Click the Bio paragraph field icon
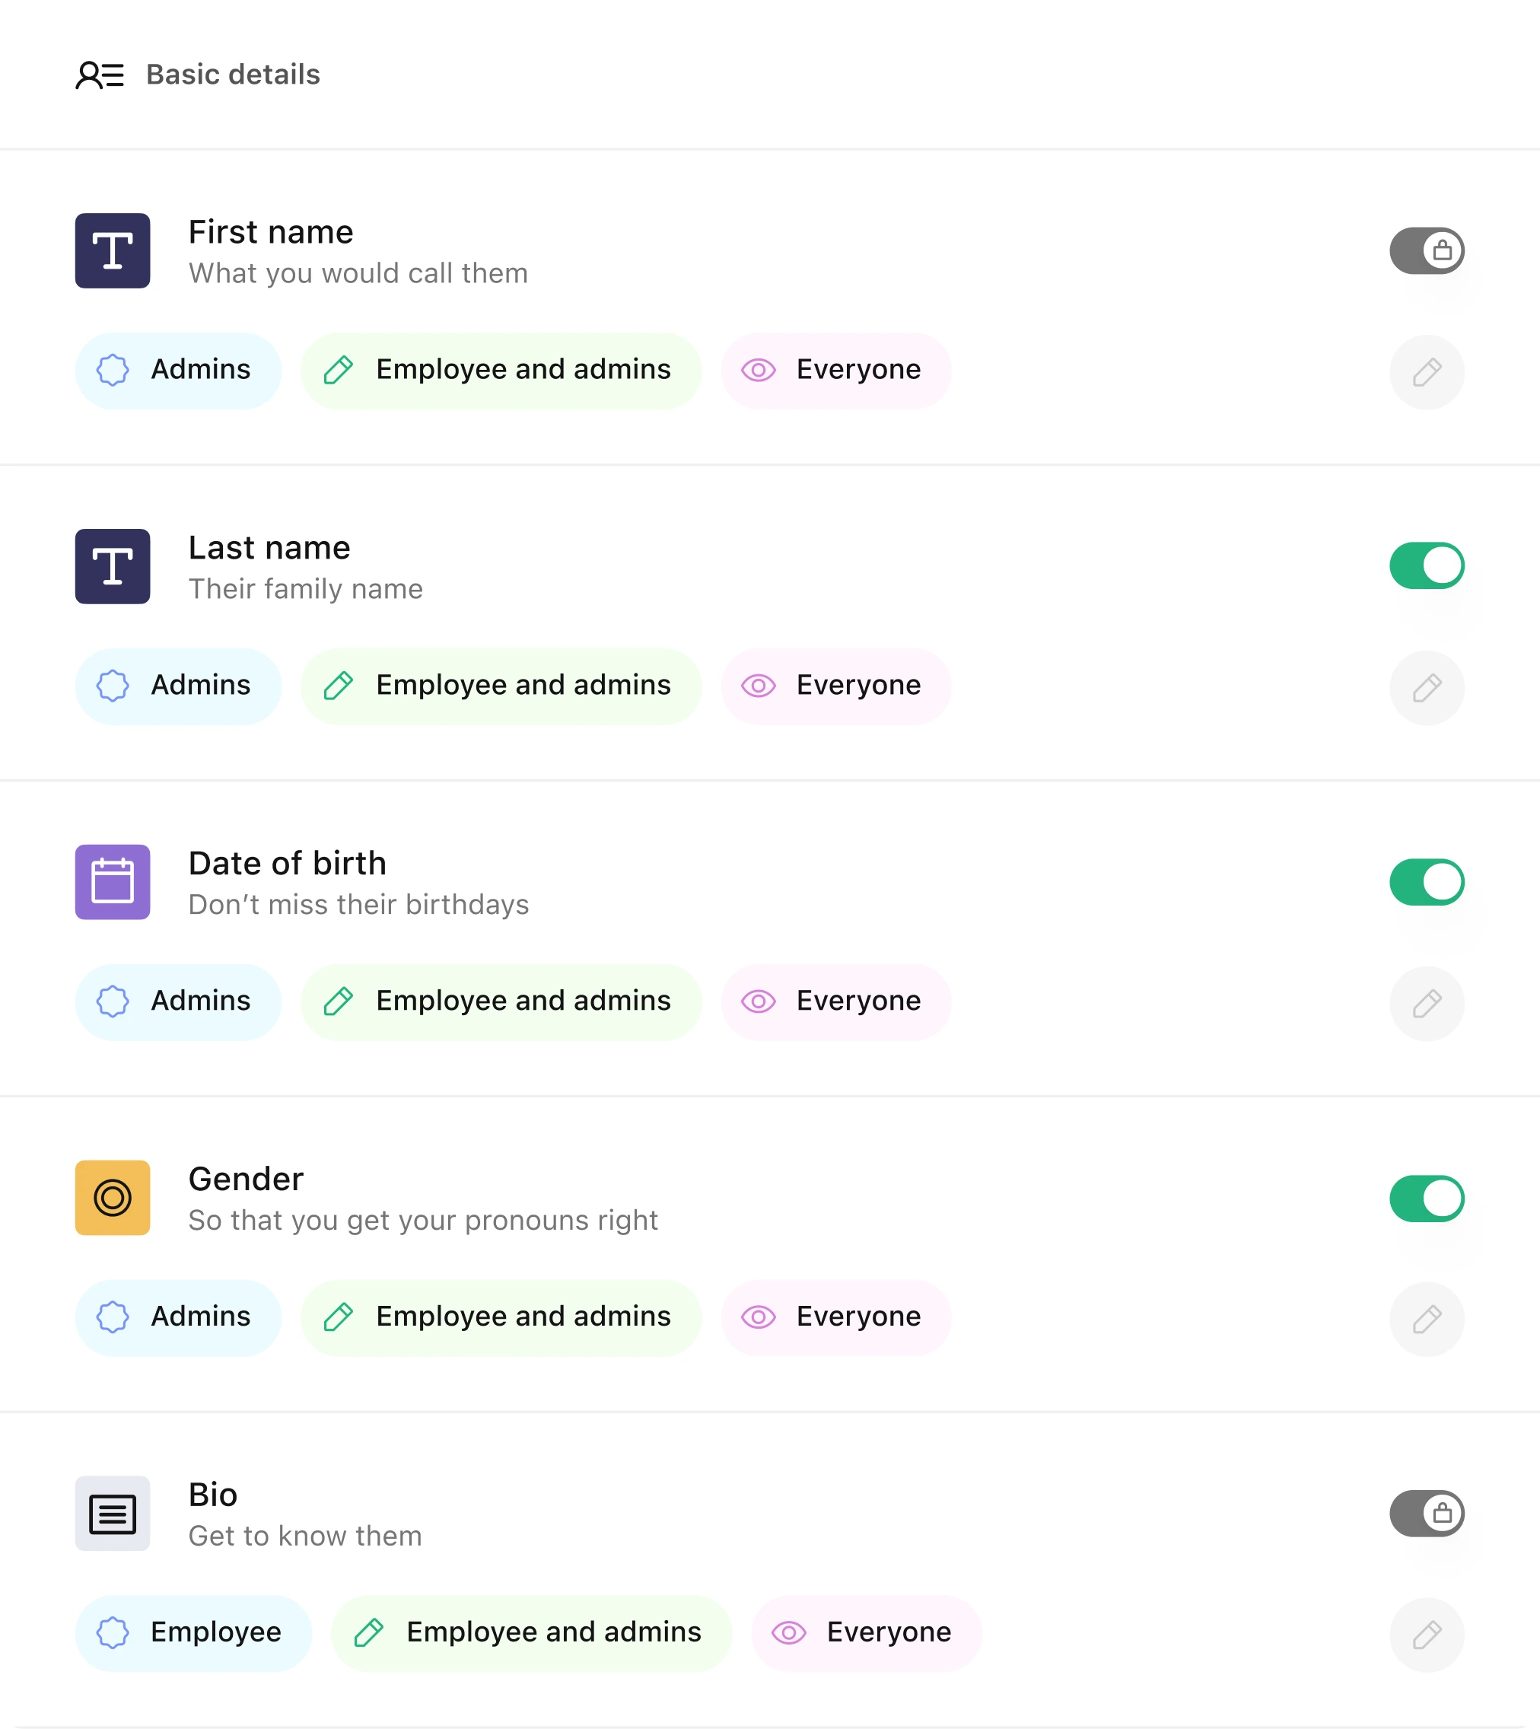 (x=113, y=1513)
